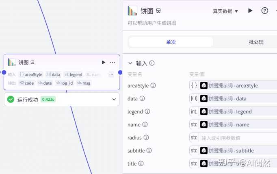Click the info icon beside subtitle
The height and width of the screenshot is (174, 277).
click(x=149, y=150)
